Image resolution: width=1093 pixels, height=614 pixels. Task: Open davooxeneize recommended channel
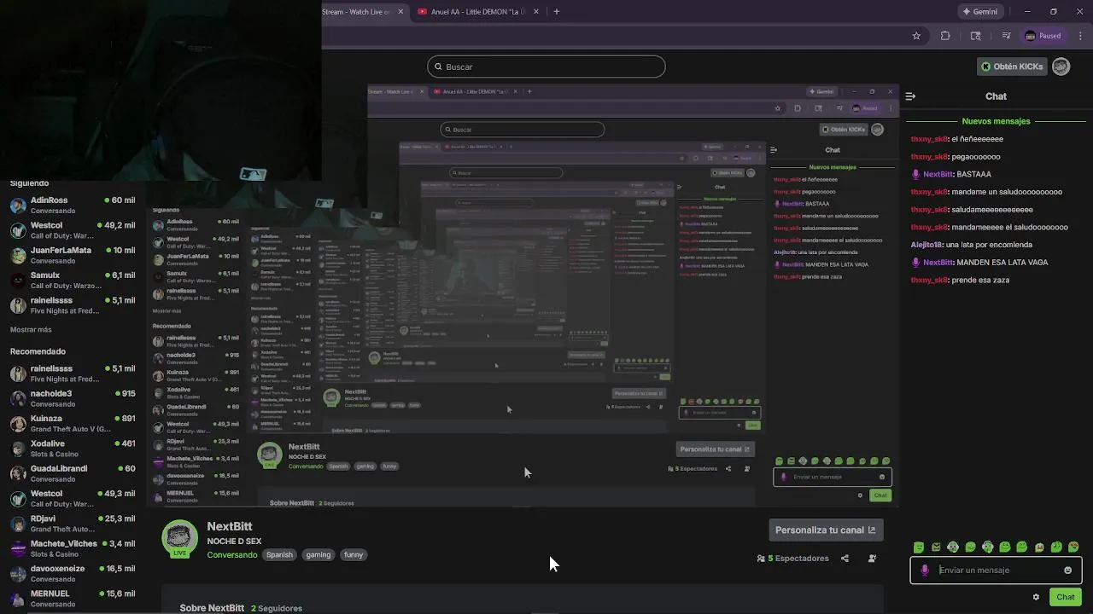[x=73, y=573]
